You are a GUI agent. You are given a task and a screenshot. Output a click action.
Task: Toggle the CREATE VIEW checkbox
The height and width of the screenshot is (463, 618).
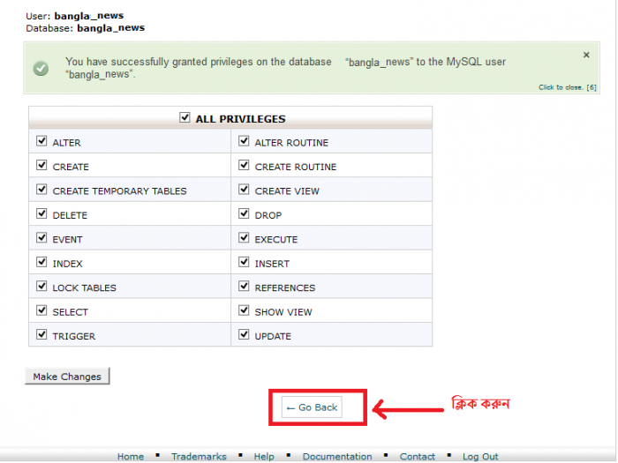(244, 190)
